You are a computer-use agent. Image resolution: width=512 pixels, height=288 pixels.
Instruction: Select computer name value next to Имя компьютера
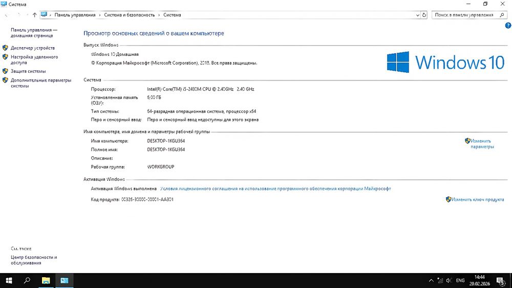point(166,141)
